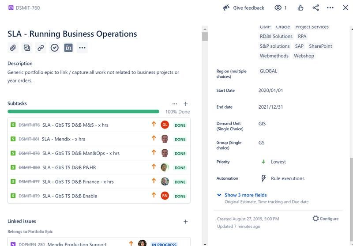Click the title SLA - Running Business Operations
This screenshot has width=353, height=246.
[72, 34]
